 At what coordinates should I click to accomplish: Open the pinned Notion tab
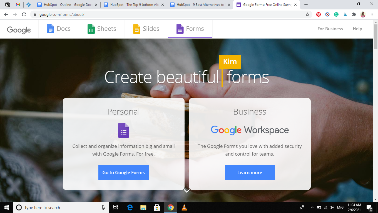pos(8,5)
